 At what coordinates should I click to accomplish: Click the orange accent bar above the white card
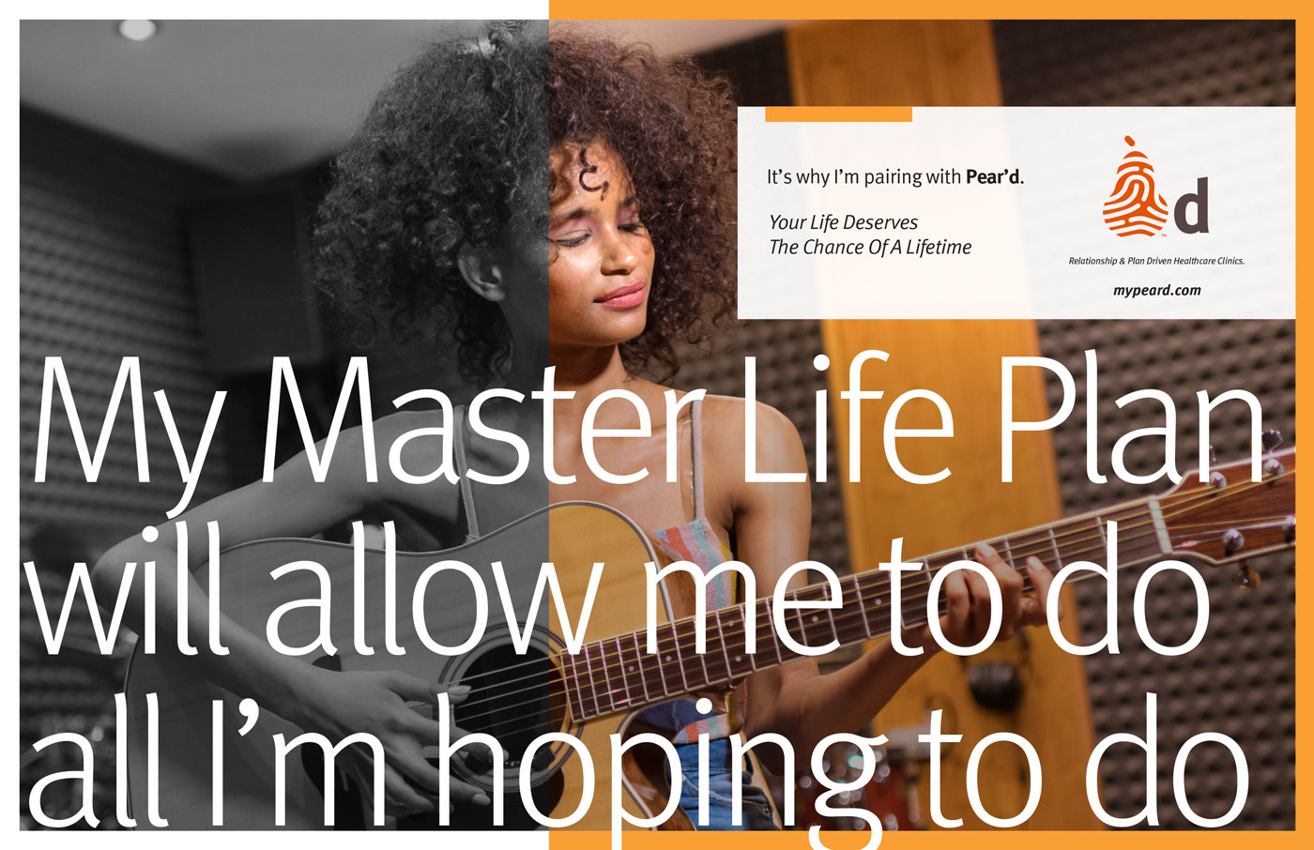click(x=838, y=114)
